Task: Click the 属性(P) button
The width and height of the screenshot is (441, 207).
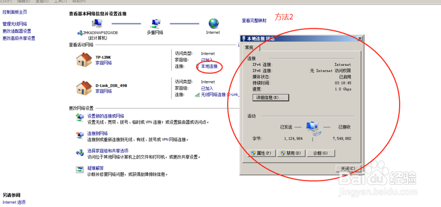Action: pyautogui.click(x=261, y=153)
